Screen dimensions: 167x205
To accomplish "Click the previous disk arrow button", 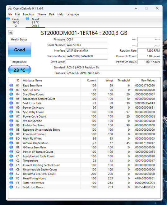I will [x=11, y=33].
